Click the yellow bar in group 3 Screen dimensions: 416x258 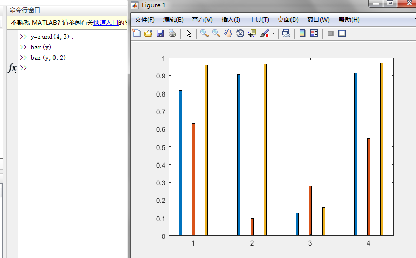point(323,221)
